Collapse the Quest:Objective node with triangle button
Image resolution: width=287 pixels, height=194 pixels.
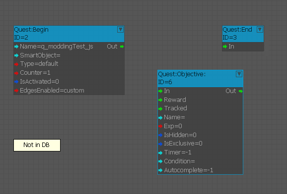click(x=239, y=74)
